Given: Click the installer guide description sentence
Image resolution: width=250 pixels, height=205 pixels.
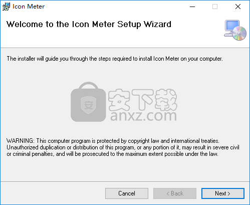Looking at the screenshot, I should click(115, 59).
